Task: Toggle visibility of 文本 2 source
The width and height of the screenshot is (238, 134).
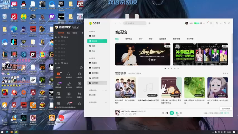Action: pos(56,41)
